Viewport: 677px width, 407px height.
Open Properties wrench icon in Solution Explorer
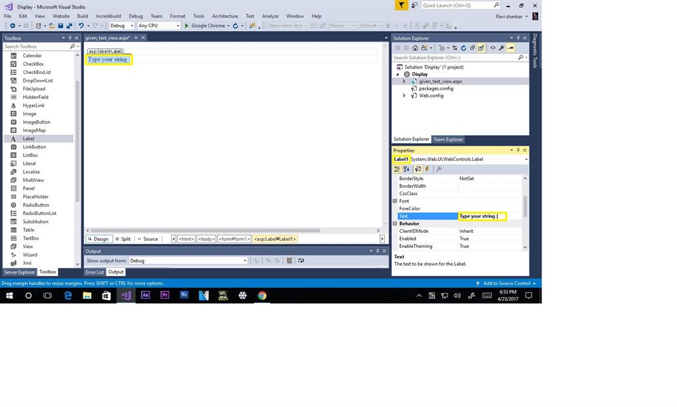[x=501, y=47]
